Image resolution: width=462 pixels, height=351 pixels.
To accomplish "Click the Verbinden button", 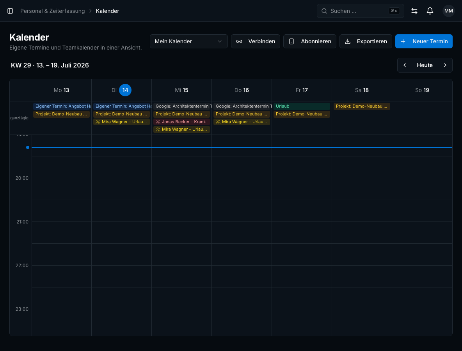I will [256, 41].
